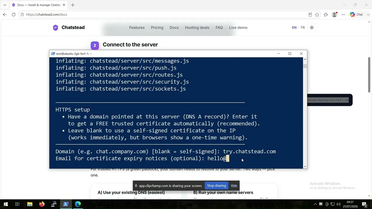
Task: Switch site language to TR
Action: click(303, 28)
